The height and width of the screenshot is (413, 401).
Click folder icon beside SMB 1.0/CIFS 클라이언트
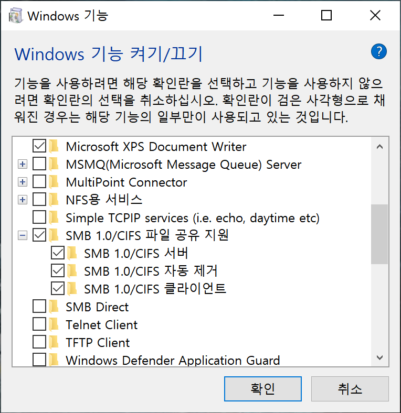(72, 289)
